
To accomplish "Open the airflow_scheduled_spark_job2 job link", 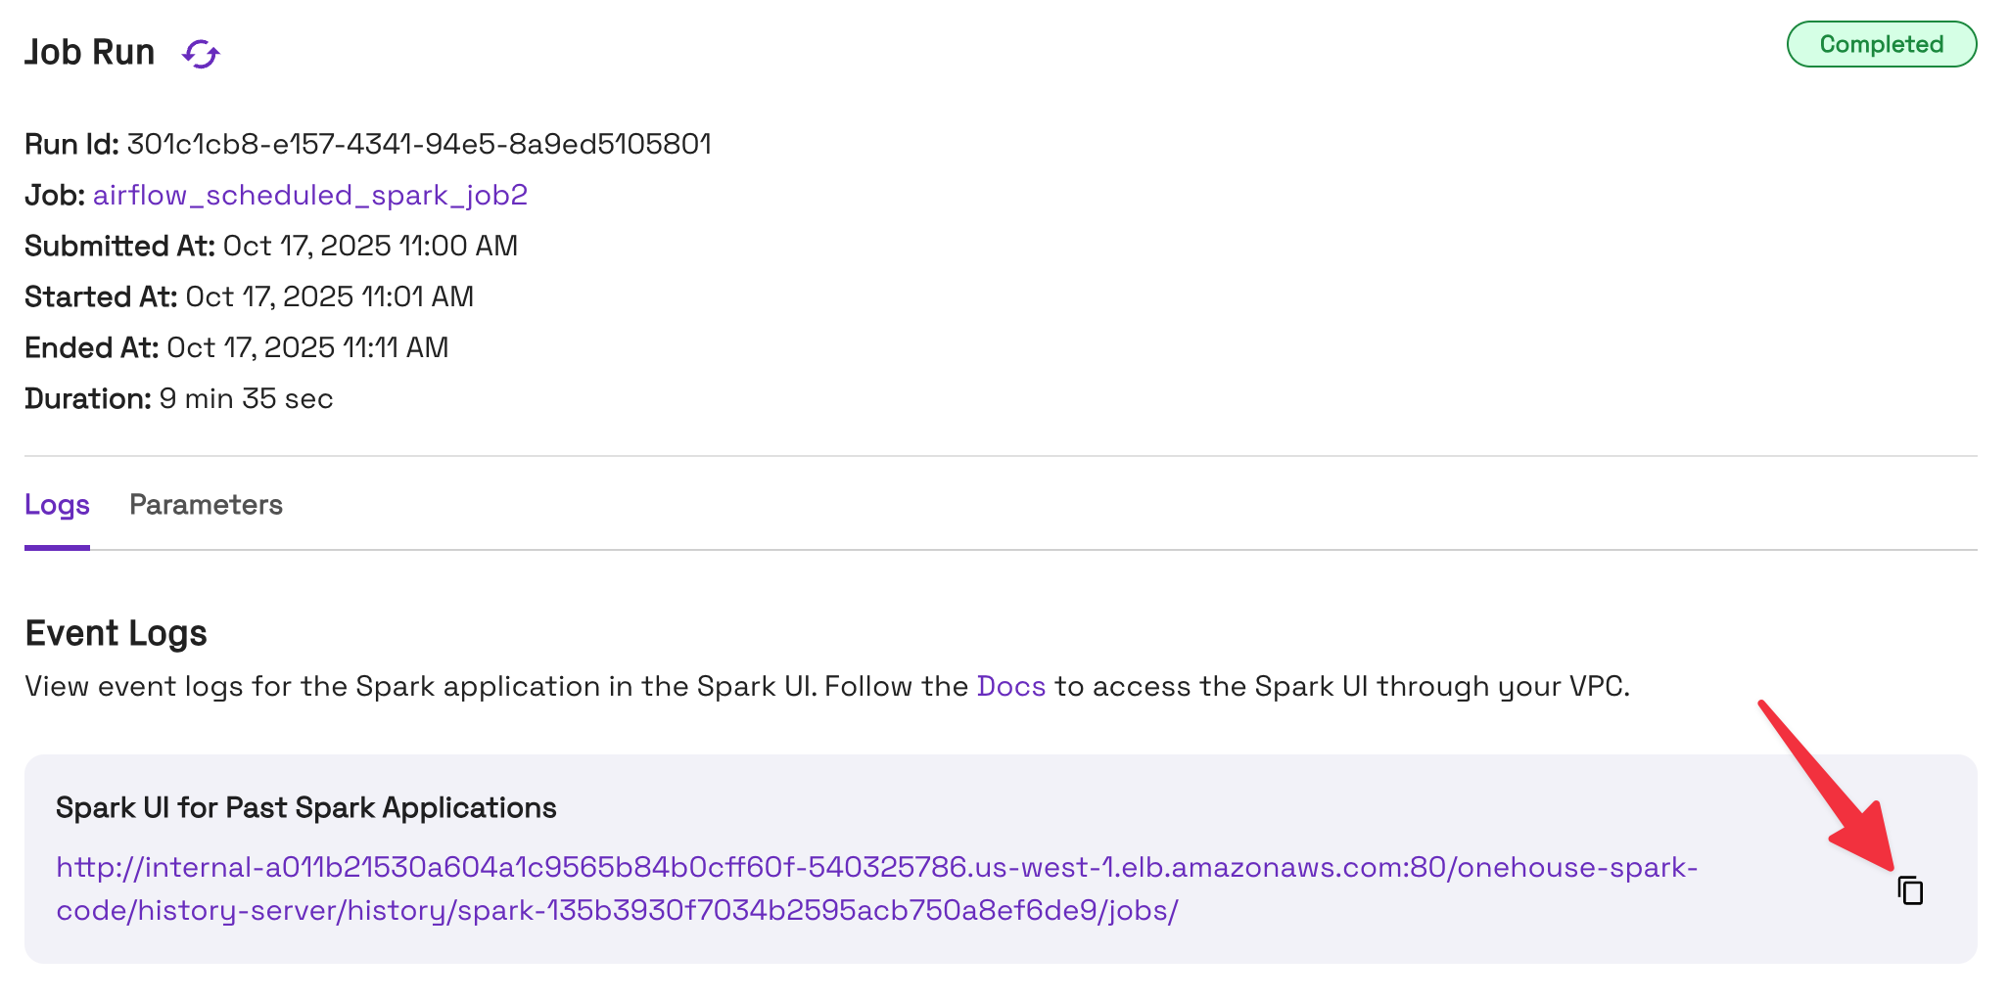I will (310, 196).
